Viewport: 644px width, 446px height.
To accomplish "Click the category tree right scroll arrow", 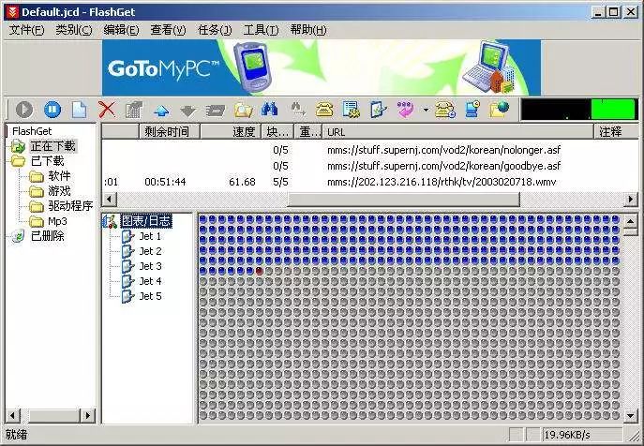I will pos(87,416).
